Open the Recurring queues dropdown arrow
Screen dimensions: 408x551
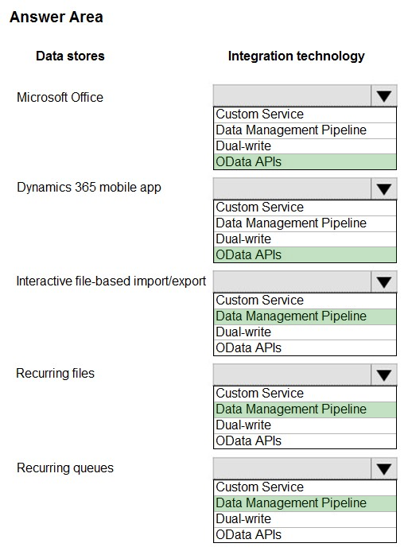coord(384,468)
